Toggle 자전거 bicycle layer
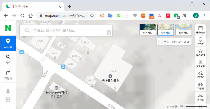The width and height of the screenshot is (210, 109). point(200,86)
